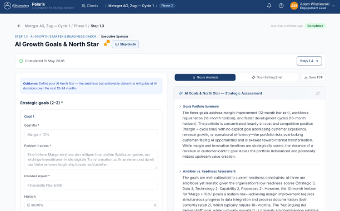Click the "Step 1.3 · AI Growth Starter & Readiness Check" label

[x=56, y=37]
